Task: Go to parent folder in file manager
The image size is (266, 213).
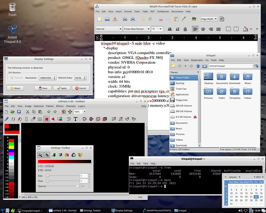Action: (x=198, y=66)
